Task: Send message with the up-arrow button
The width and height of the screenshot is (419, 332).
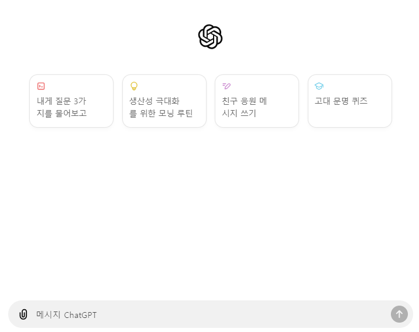Action: click(x=399, y=314)
